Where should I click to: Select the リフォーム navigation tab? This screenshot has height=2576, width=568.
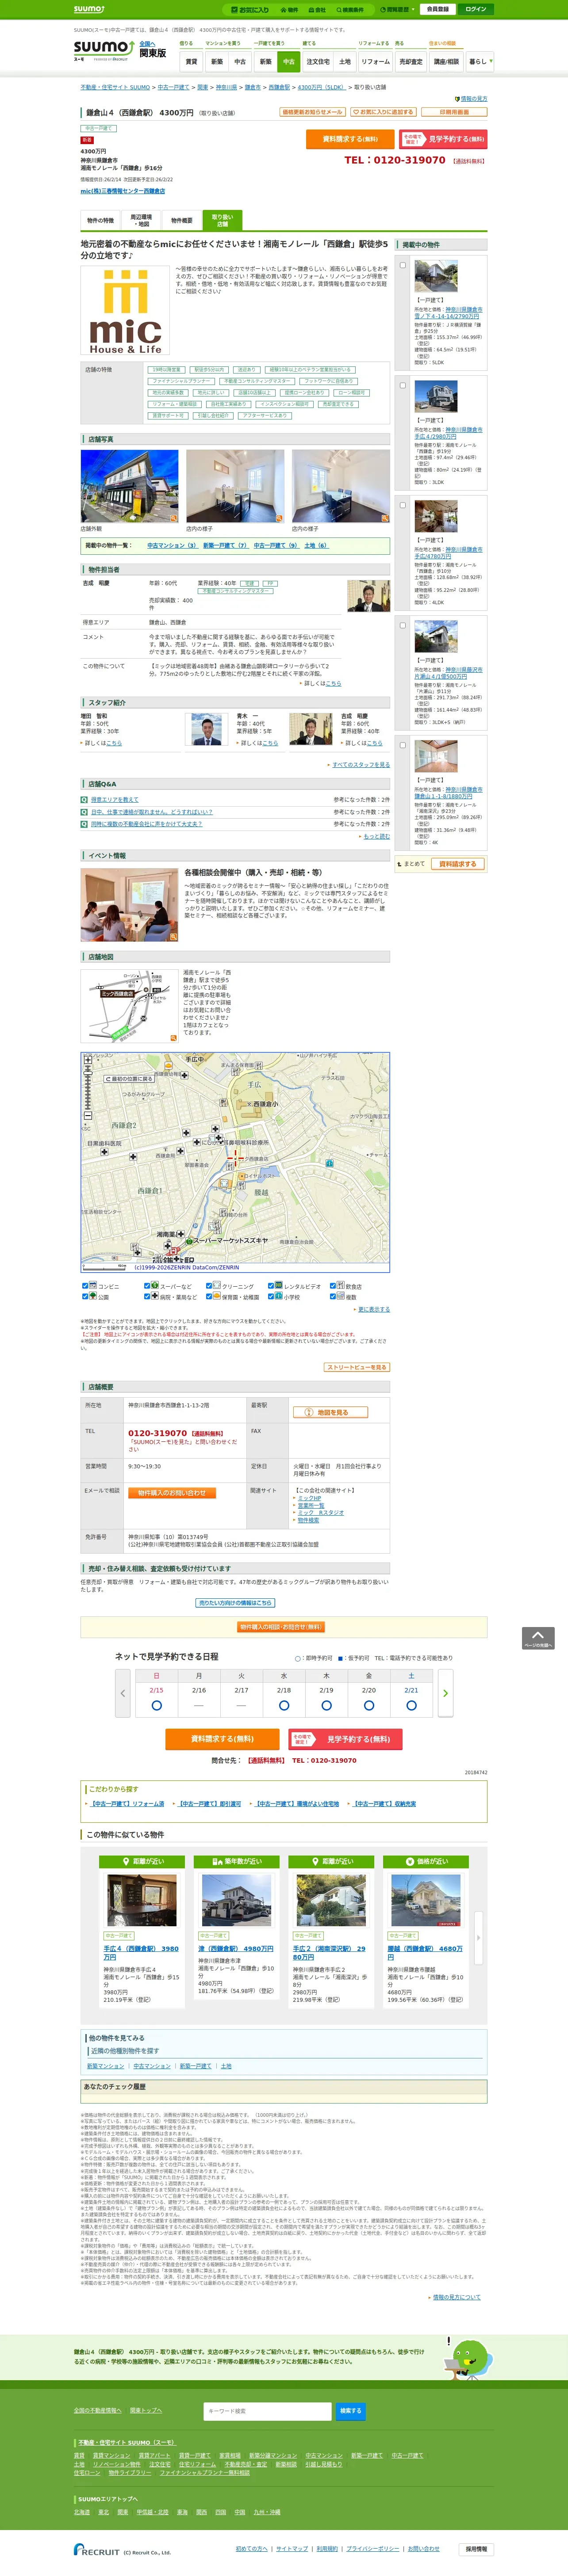pos(376,61)
